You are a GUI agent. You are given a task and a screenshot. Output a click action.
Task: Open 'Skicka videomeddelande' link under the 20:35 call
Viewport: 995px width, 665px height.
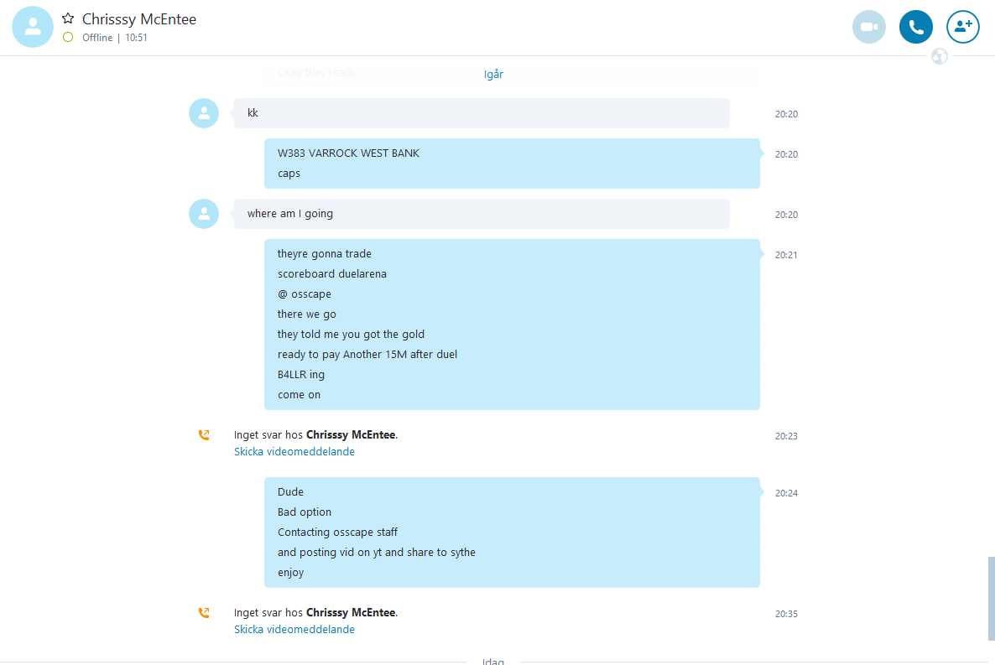[294, 630]
